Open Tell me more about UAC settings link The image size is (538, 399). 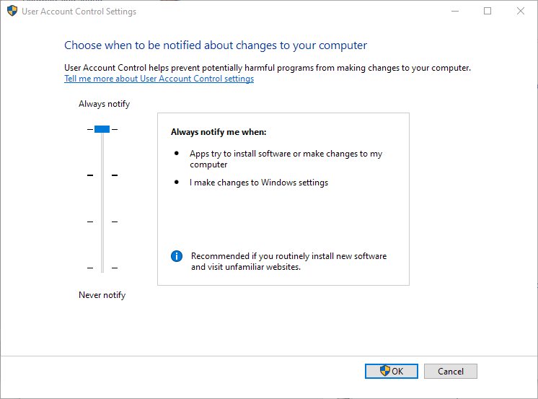[x=159, y=79]
